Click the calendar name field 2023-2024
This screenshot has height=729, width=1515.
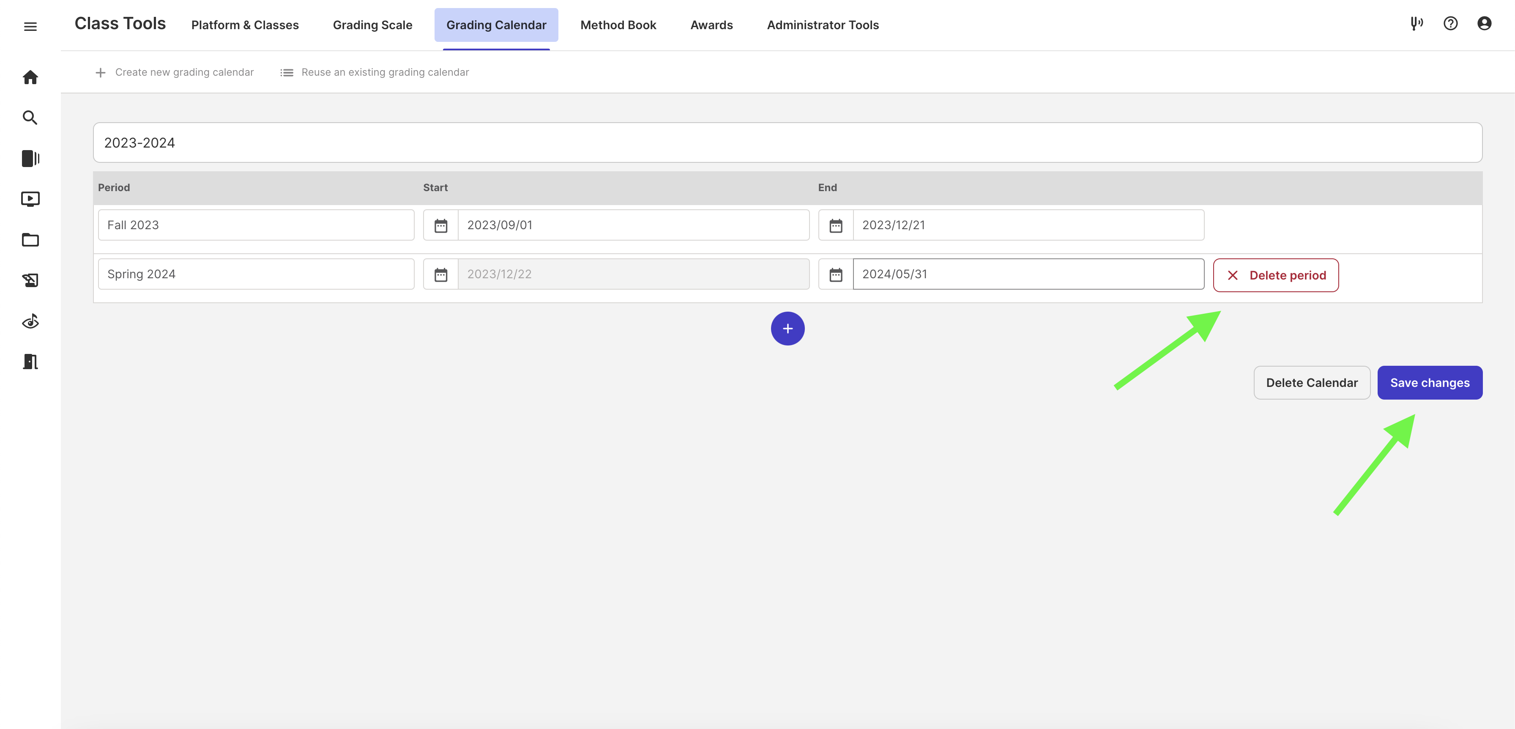[787, 143]
